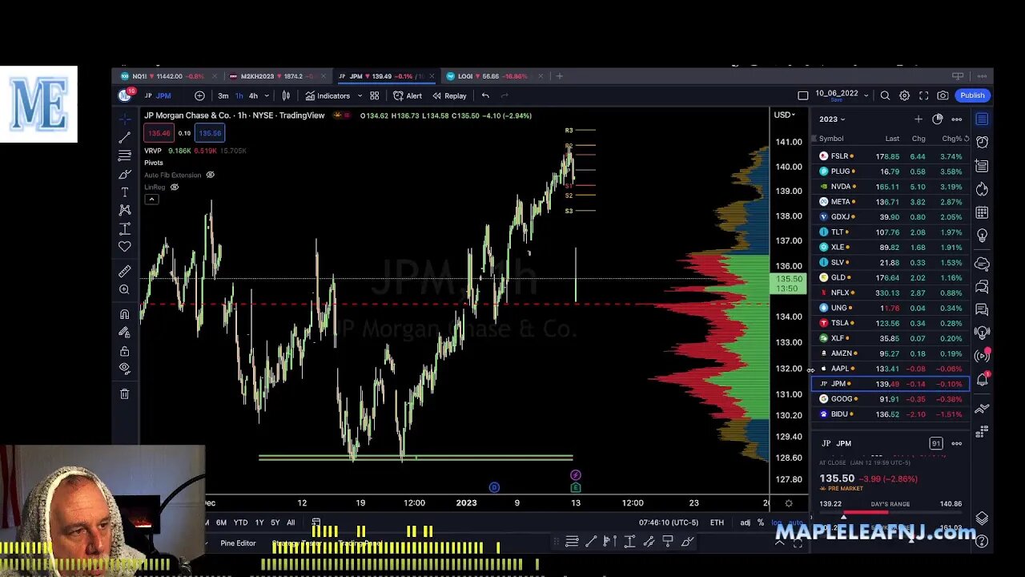The width and height of the screenshot is (1025, 577).
Task: Open the chart type candlestick selector
Action: point(286,95)
